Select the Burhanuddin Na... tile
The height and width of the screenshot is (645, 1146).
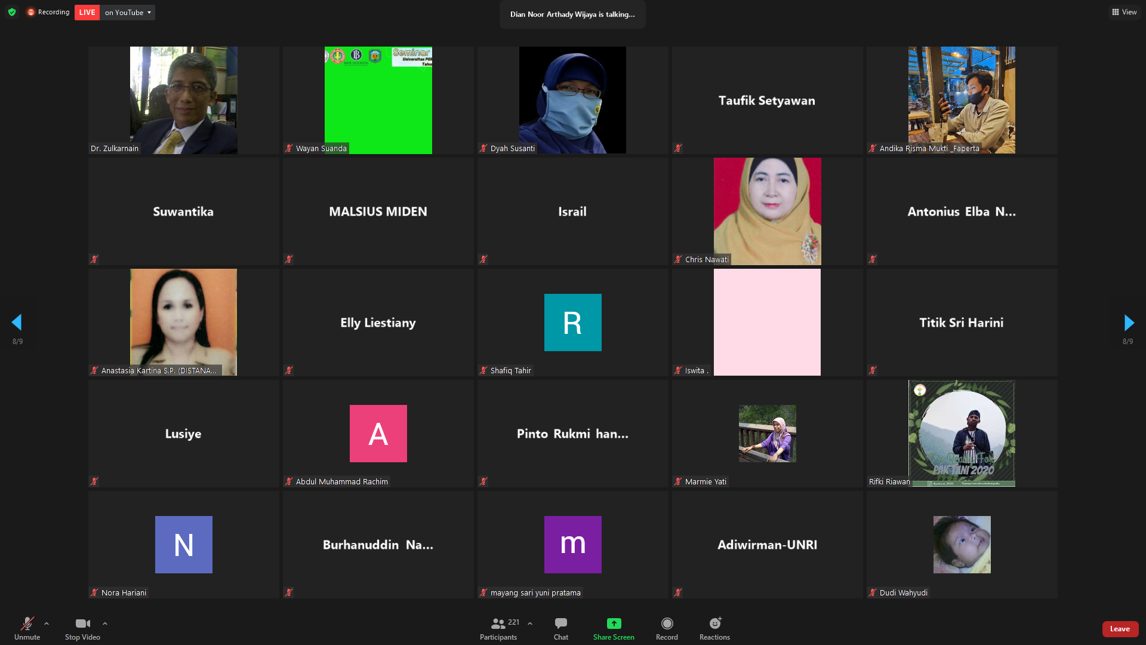click(x=378, y=544)
